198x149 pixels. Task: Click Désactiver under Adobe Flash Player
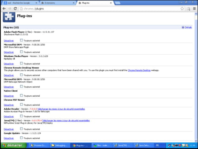point(9,41)
